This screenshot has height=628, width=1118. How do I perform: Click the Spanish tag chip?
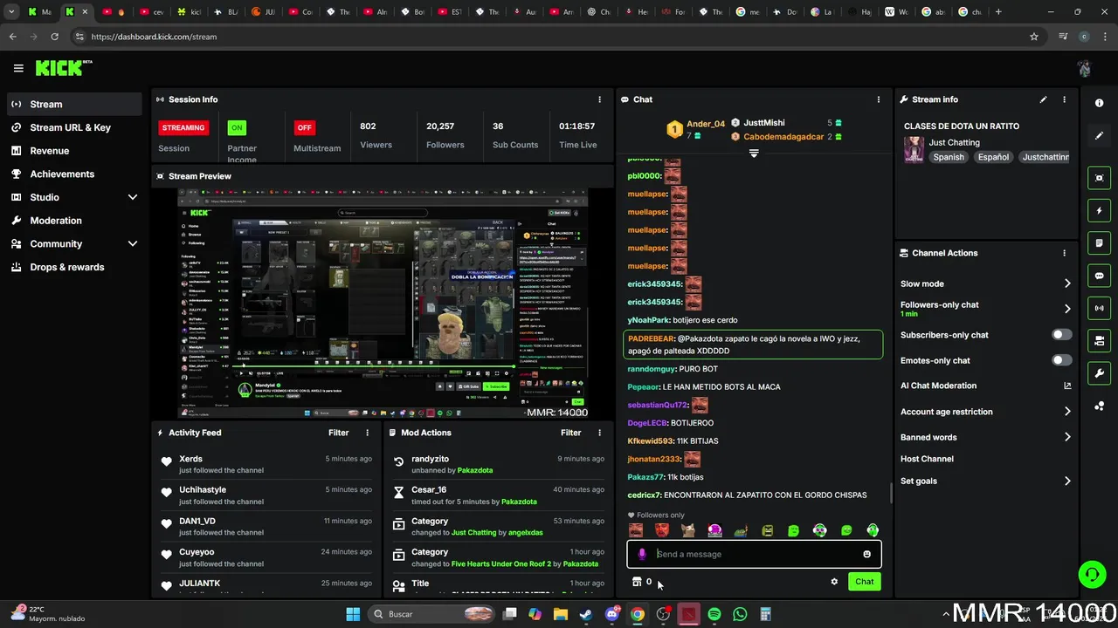tap(949, 157)
